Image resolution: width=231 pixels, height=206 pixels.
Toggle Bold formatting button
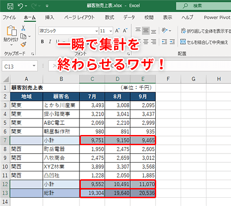click(43, 41)
